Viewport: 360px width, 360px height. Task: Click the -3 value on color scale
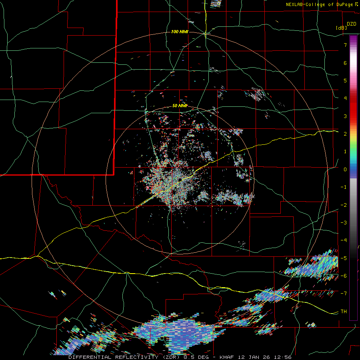pyautogui.click(x=344, y=223)
